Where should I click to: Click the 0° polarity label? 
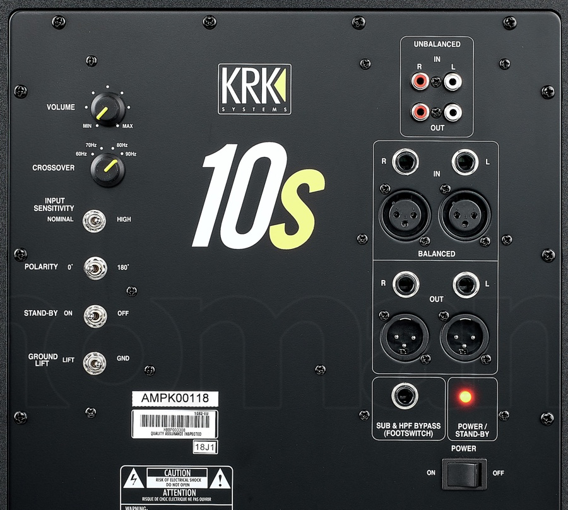click(x=70, y=267)
